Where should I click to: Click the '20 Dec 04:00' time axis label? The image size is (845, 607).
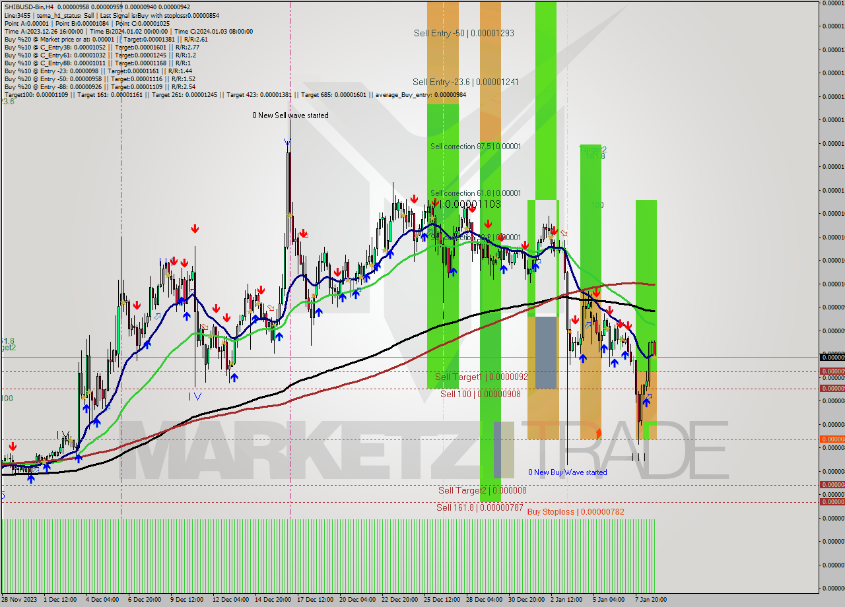click(356, 600)
